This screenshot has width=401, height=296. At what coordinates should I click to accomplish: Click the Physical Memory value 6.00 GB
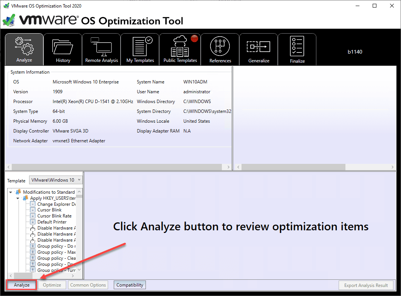click(x=60, y=121)
